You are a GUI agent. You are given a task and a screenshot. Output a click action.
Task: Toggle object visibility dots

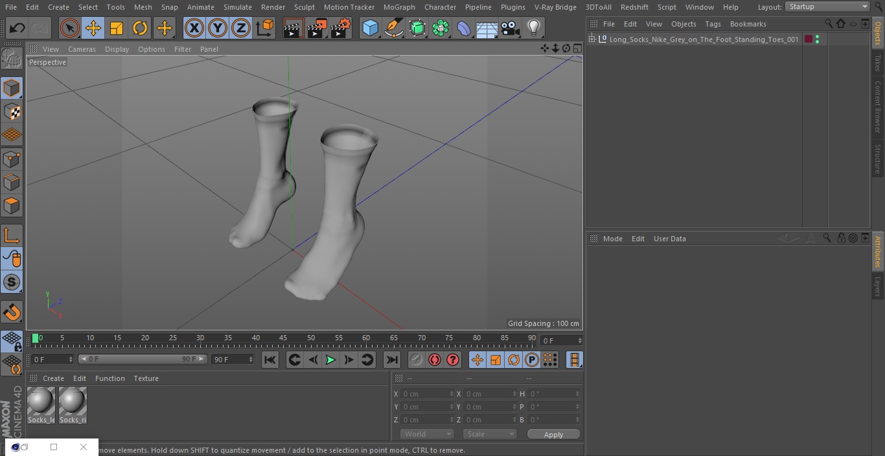coord(817,39)
